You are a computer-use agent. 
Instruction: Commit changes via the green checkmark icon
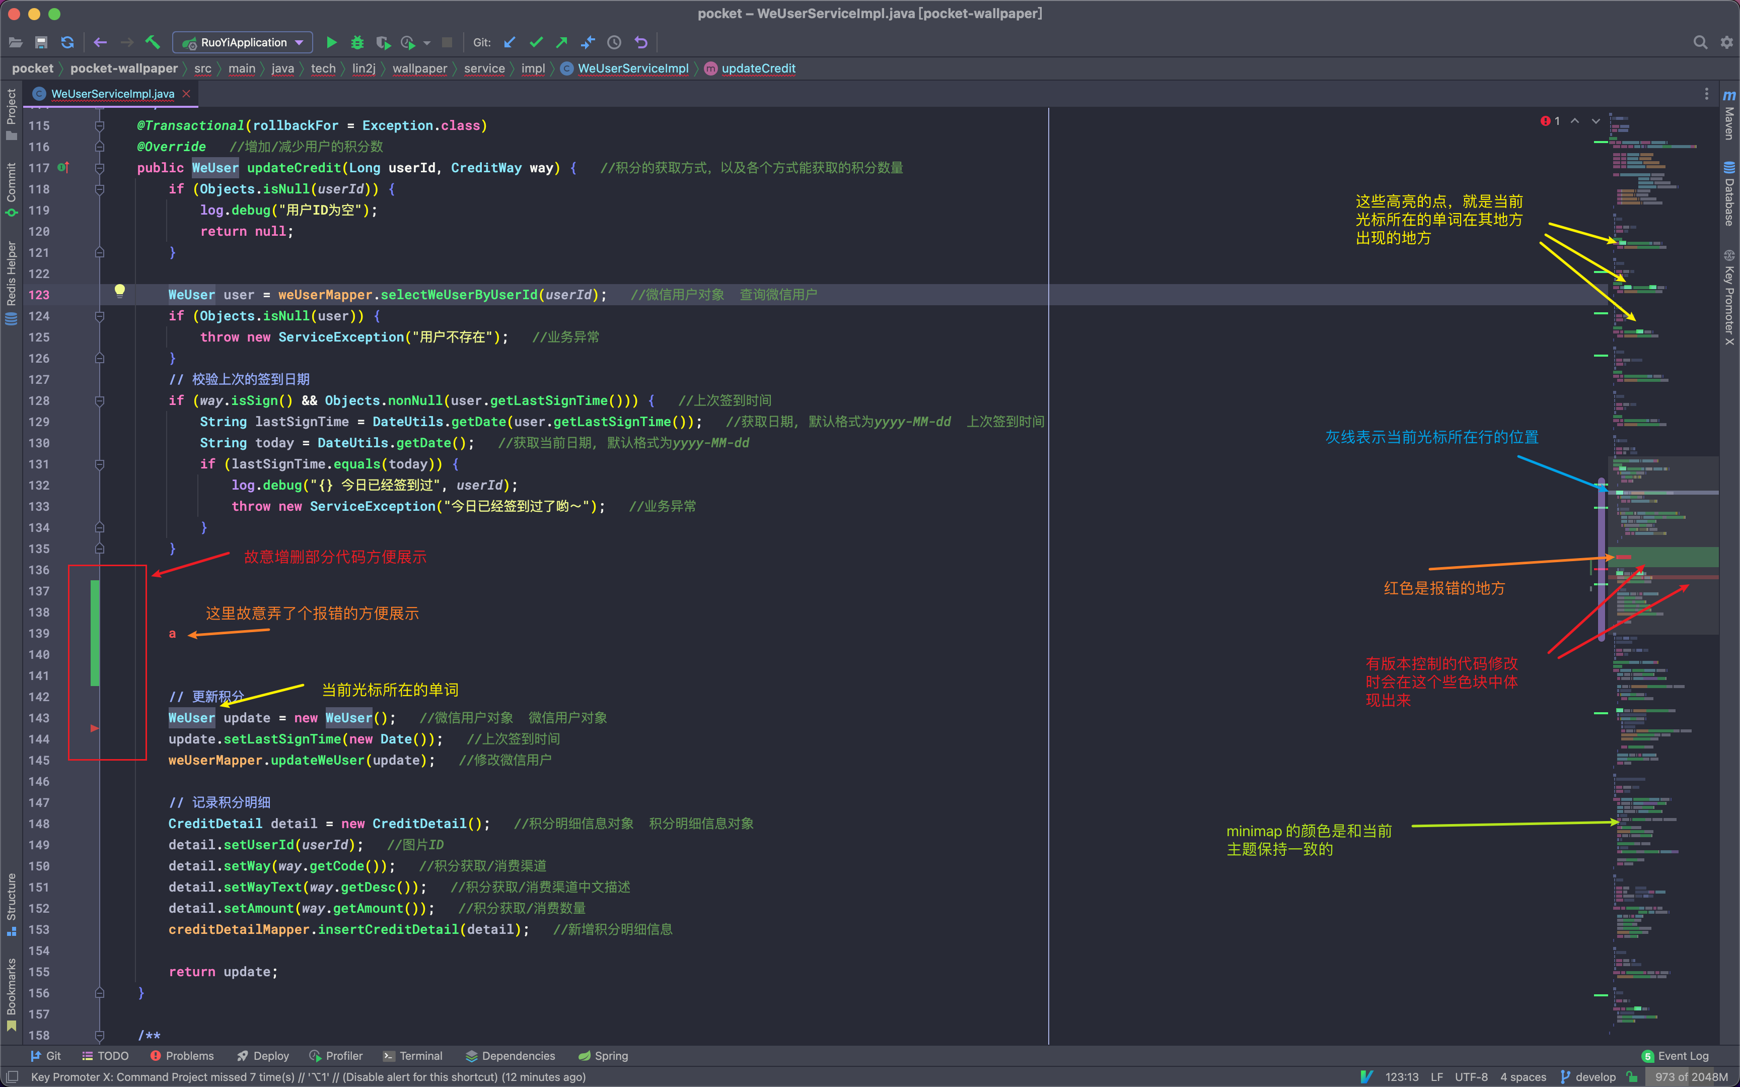tap(536, 42)
